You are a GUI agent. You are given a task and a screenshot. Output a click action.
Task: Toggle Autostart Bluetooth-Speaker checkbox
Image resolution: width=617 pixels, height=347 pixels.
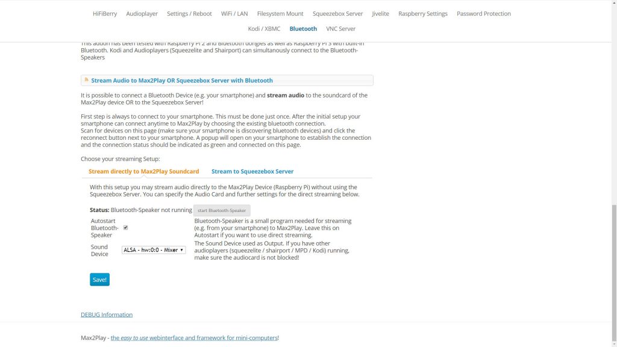coord(125,227)
